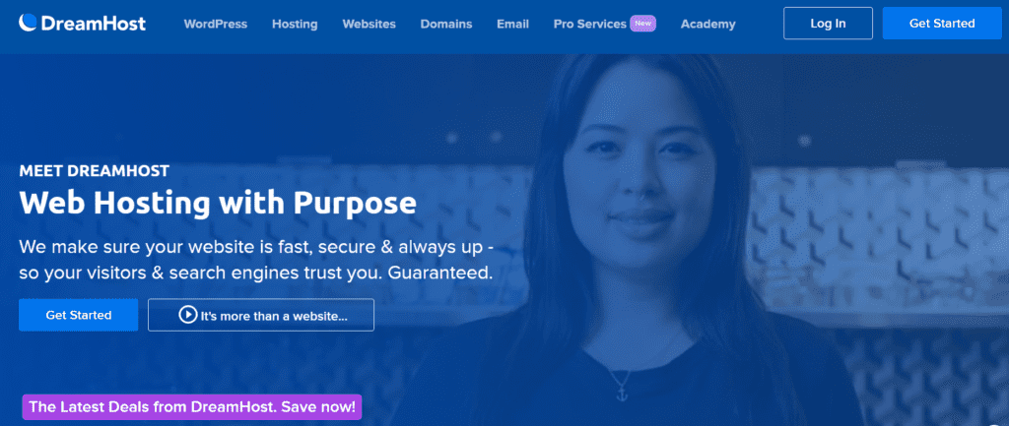Click the Web Hosting with Purpose headline
Screen dimensions: 1009x426
(x=218, y=203)
